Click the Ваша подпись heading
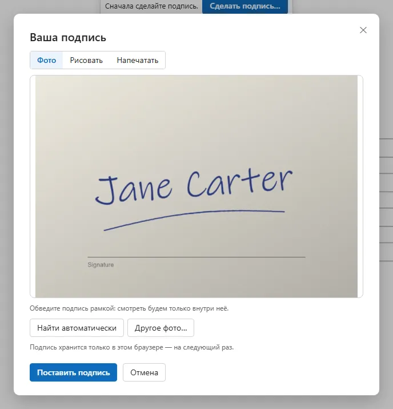393x409 pixels. (68, 38)
